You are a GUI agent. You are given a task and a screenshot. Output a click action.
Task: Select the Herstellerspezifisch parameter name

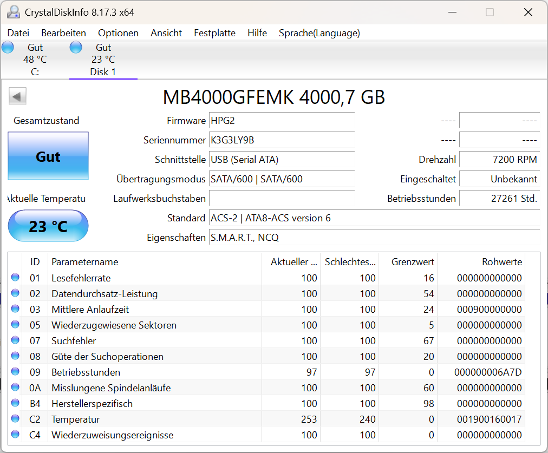point(92,404)
